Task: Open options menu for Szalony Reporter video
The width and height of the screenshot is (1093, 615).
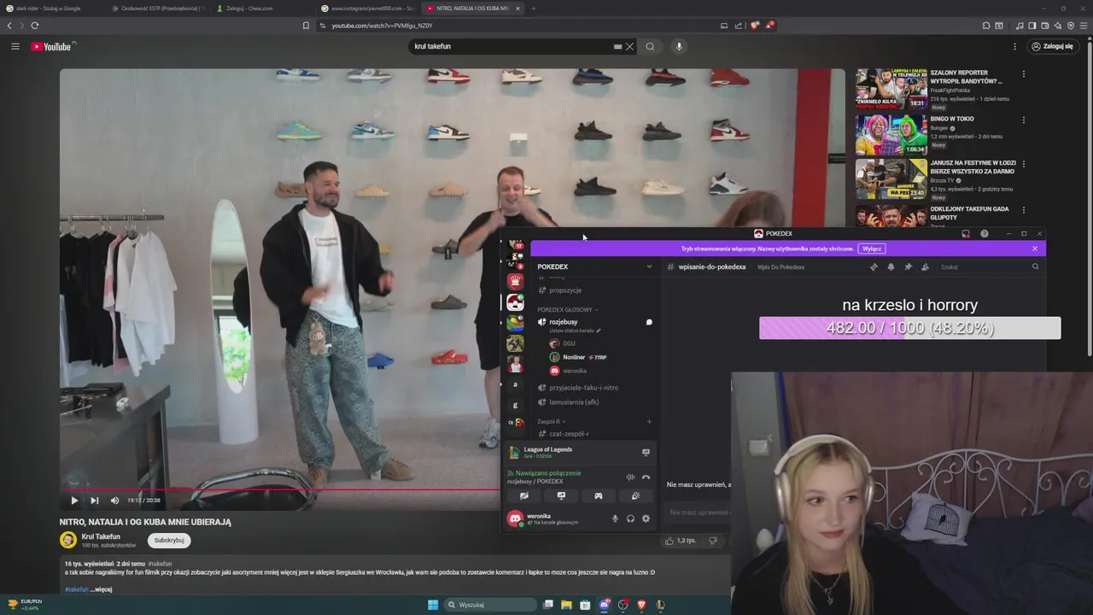Action: [1024, 74]
